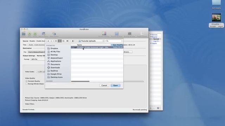The width and height of the screenshot is (225, 126).
Task: Open the Video Codec dropdown
Action: [41, 72]
